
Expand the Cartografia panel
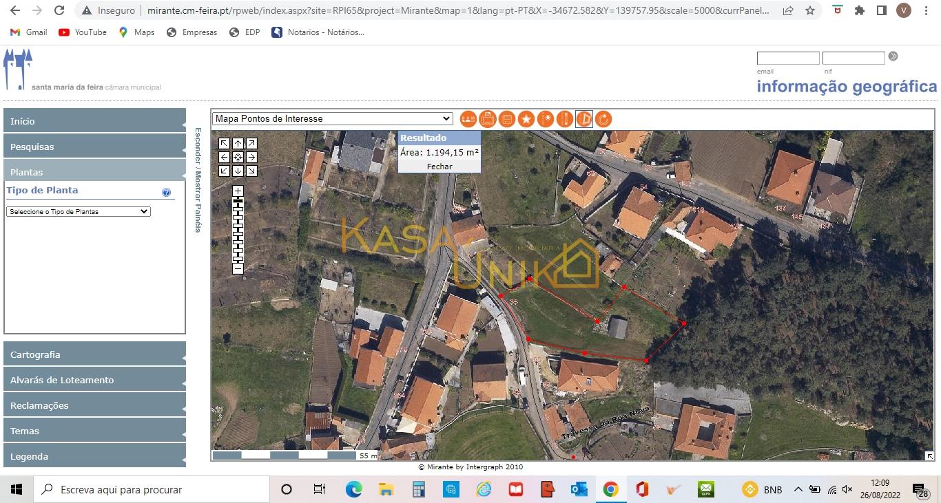[94, 354]
